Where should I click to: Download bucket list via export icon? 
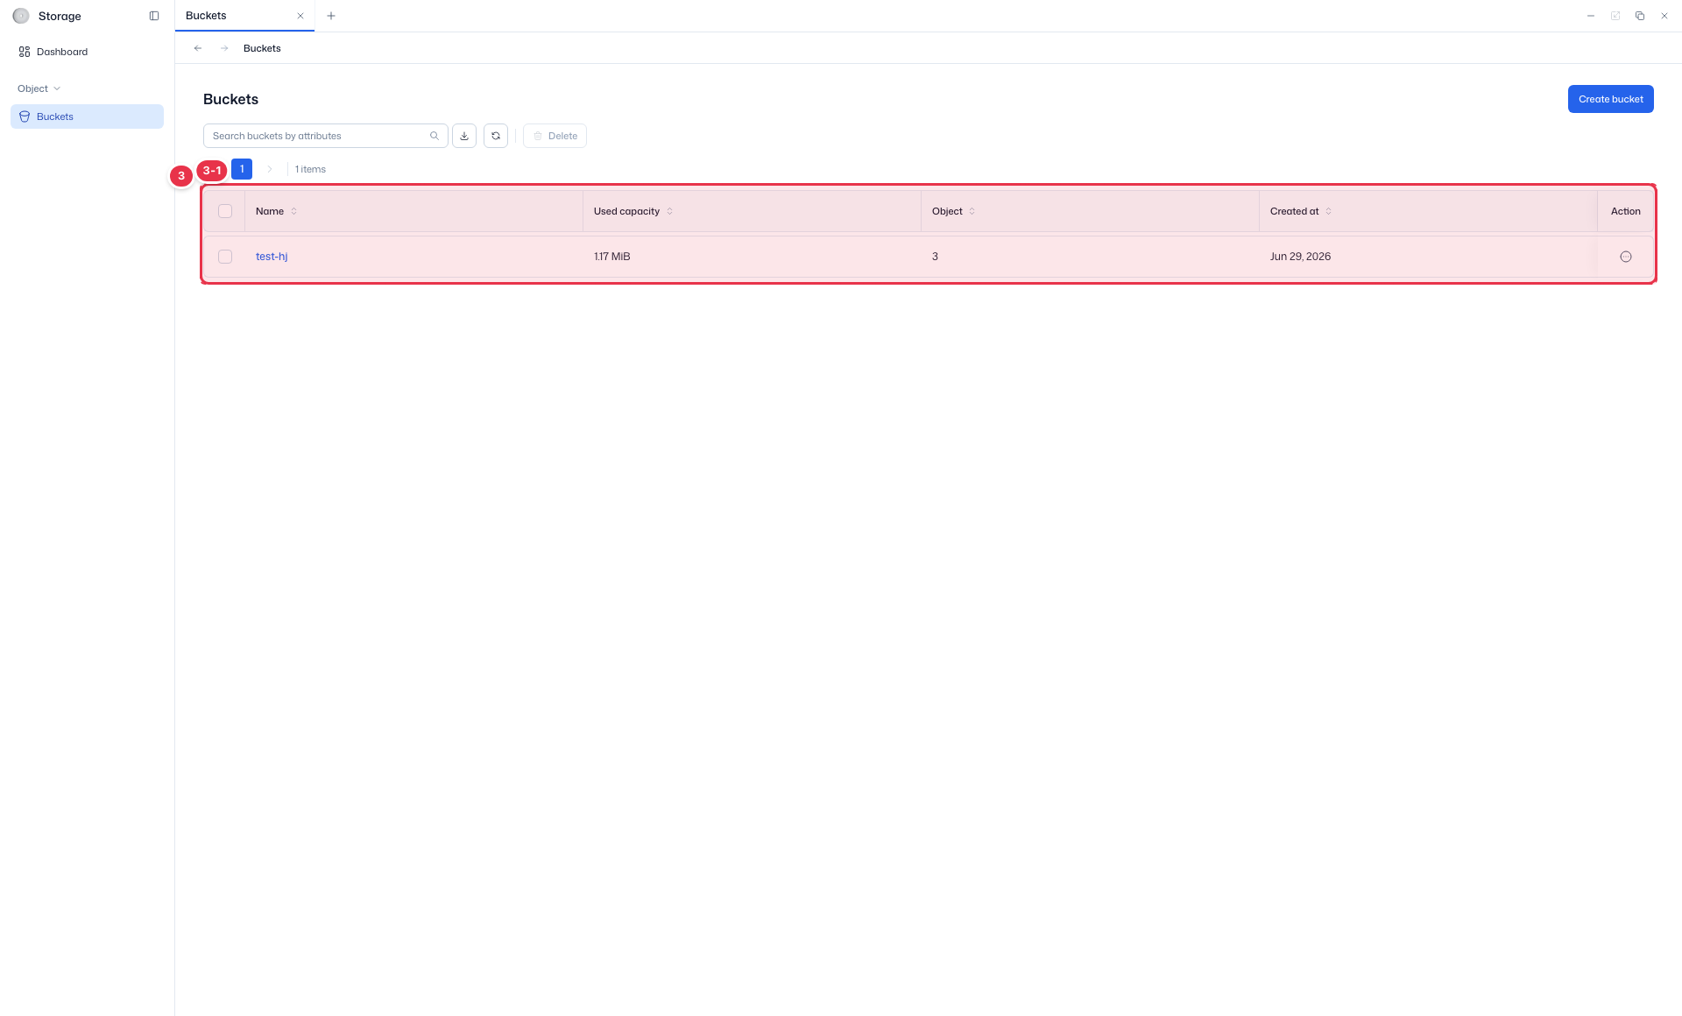click(464, 136)
